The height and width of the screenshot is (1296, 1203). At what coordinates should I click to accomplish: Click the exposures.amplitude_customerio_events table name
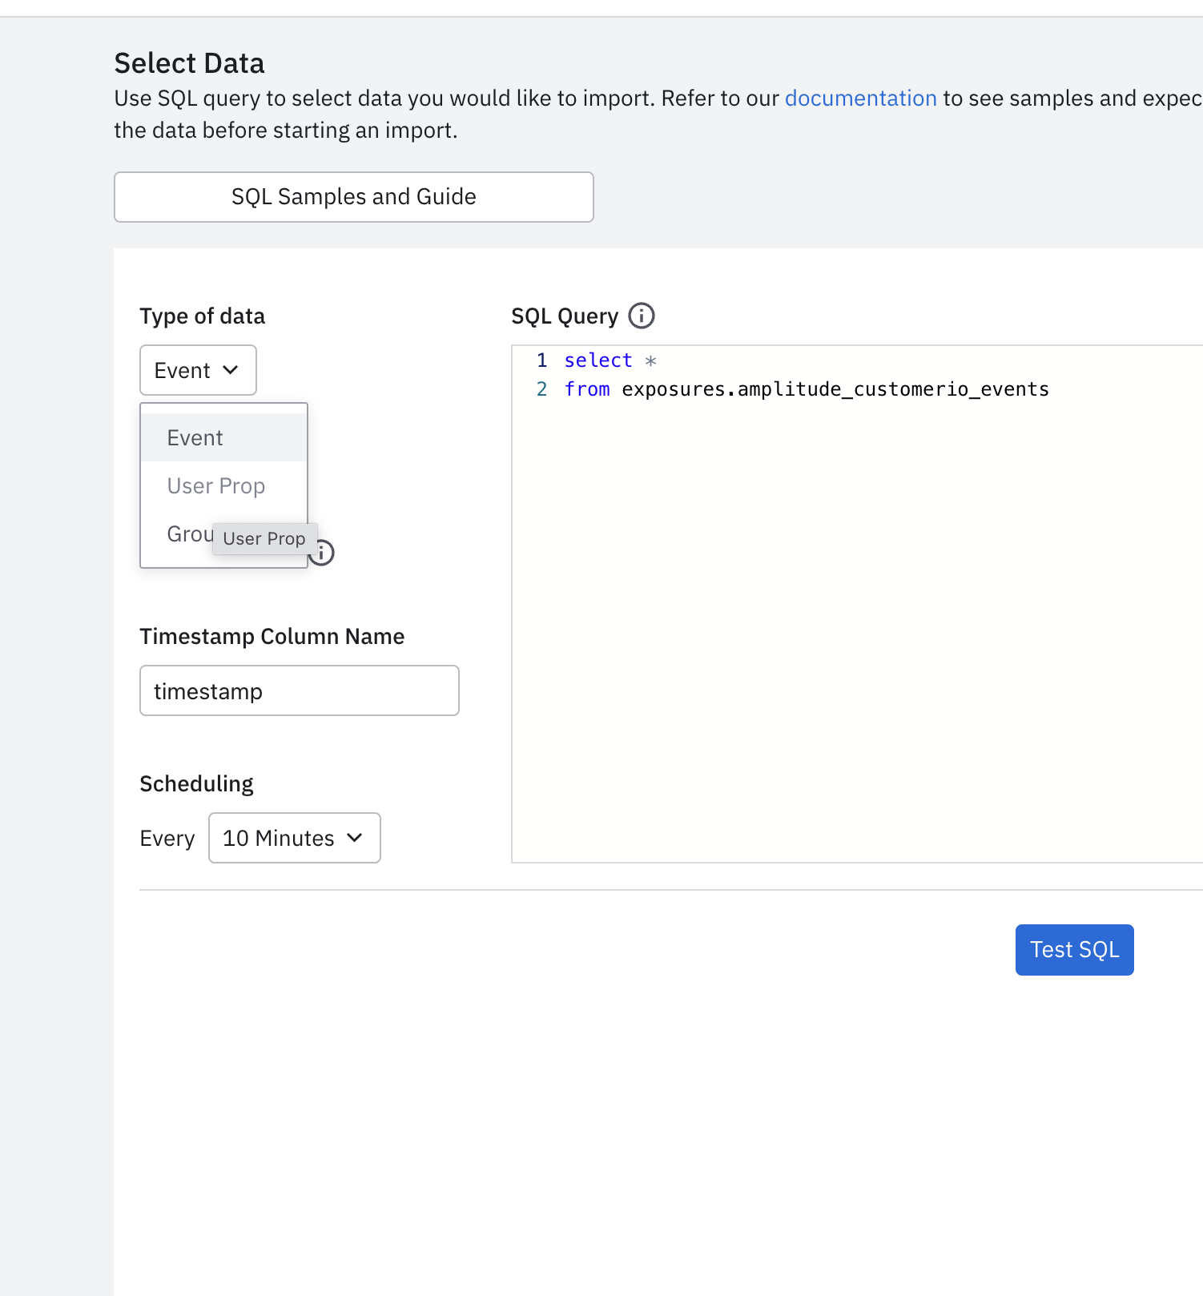(x=835, y=389)
